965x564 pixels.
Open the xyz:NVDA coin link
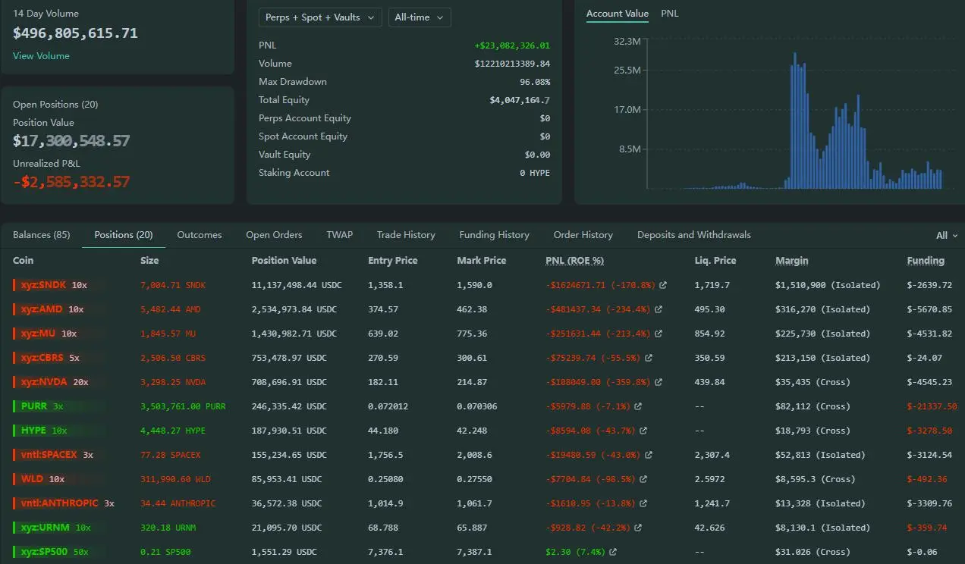tap(45, 382)
